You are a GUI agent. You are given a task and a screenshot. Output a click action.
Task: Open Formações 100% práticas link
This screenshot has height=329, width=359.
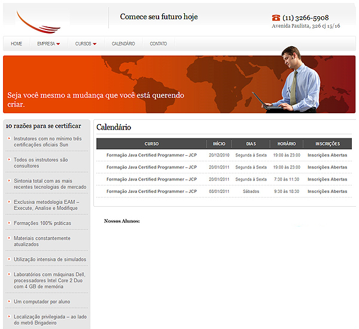(x=42, y=223)
